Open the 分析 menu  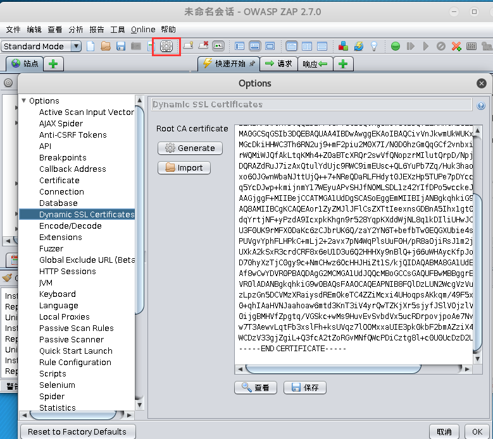(76, 30)
